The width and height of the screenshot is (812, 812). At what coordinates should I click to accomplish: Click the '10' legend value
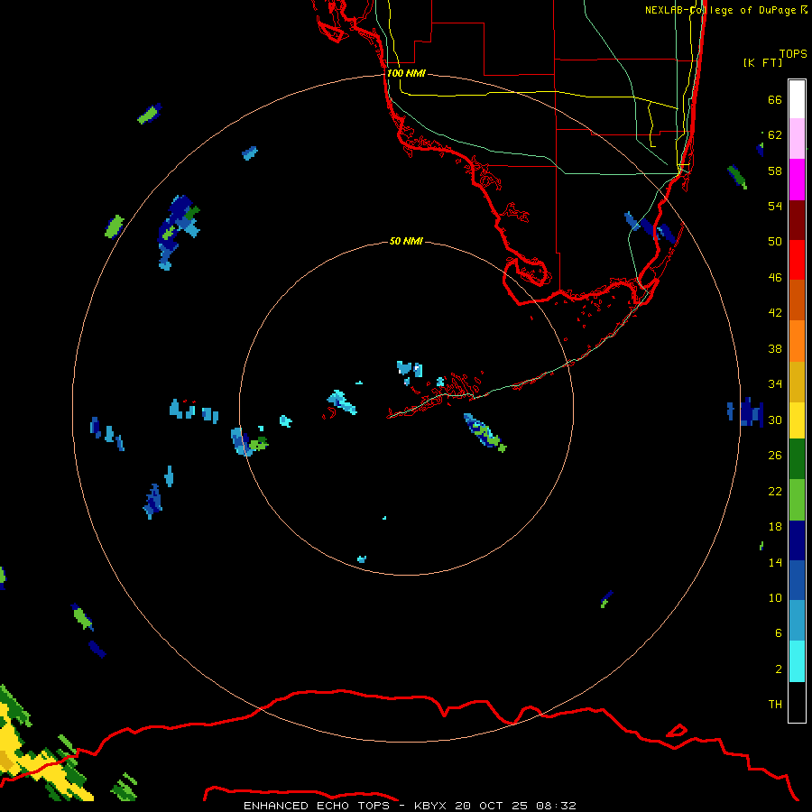(x=775, y=597)
